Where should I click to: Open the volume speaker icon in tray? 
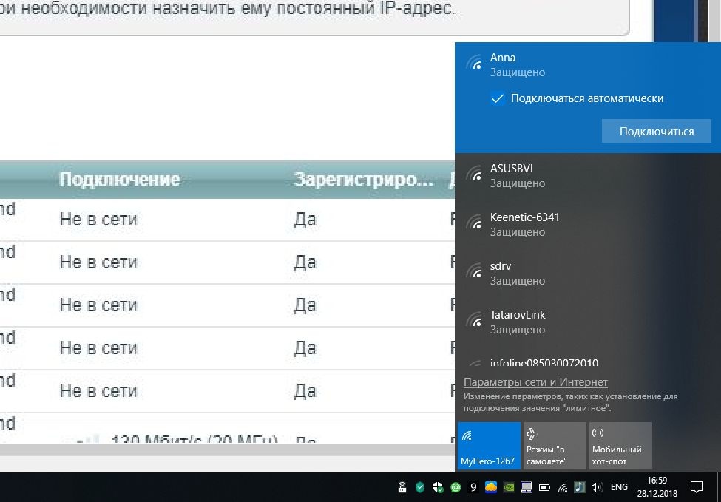598,487
